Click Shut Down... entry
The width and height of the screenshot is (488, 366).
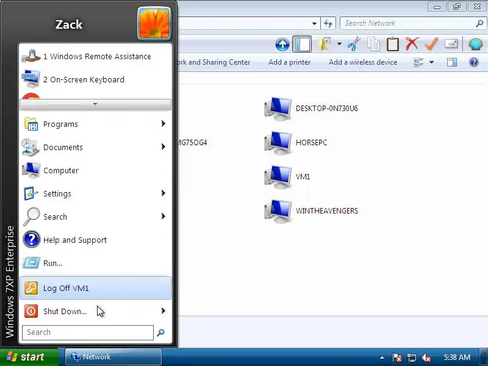95,311
